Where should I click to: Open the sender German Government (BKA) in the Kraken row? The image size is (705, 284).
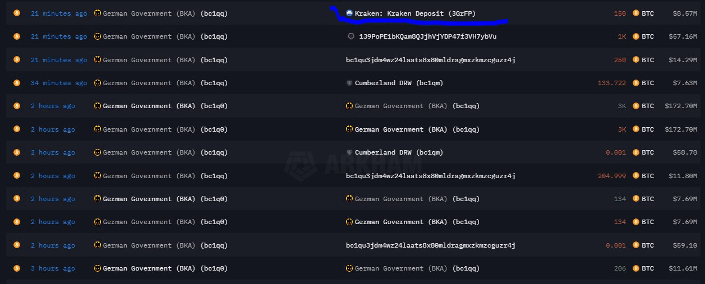tap(165, 13)
